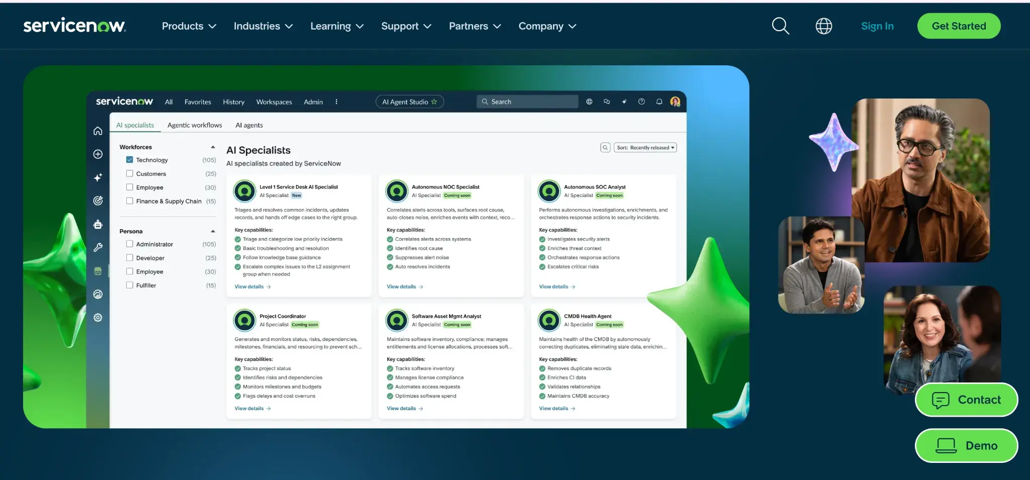
Task: Click the AI sparkles icon in the top bar
Action: 624,102
